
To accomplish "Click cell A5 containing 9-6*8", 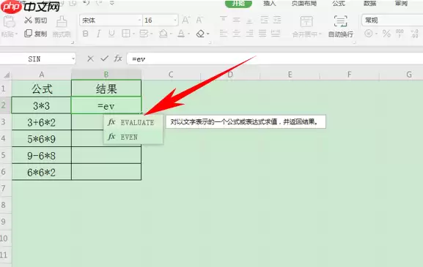I will 42,156.
